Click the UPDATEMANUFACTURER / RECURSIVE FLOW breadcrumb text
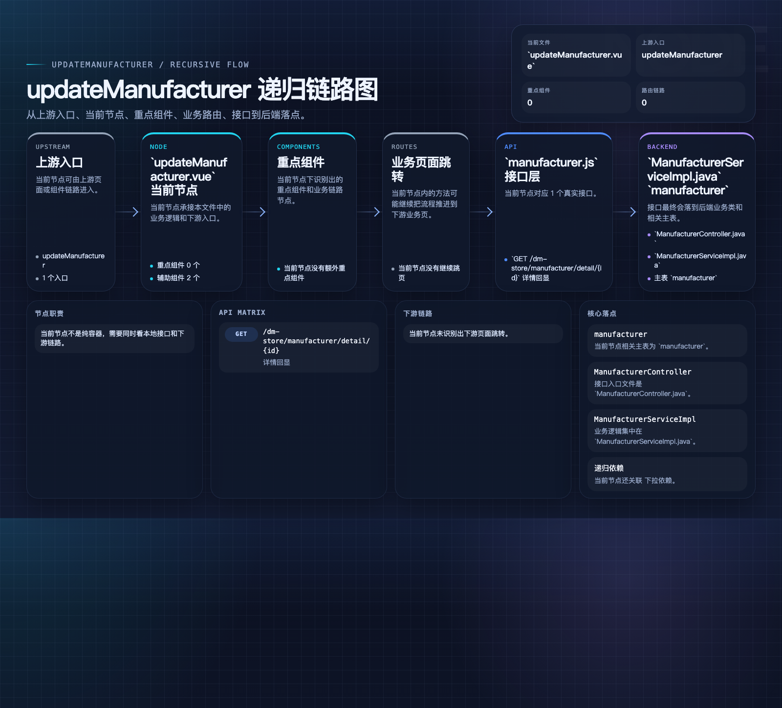Screen dimensions: 782x708 (x=151, y=64)
